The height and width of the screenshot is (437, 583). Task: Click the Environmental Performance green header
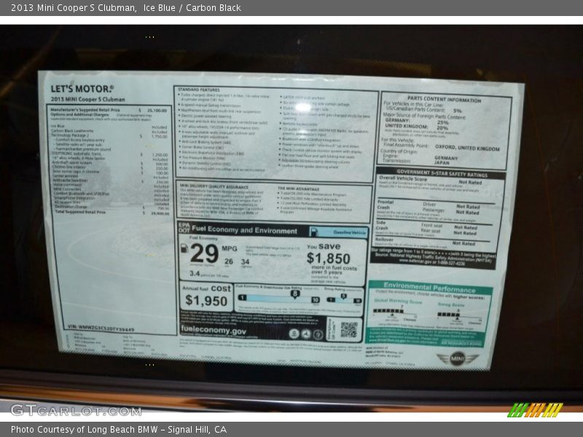429,288
